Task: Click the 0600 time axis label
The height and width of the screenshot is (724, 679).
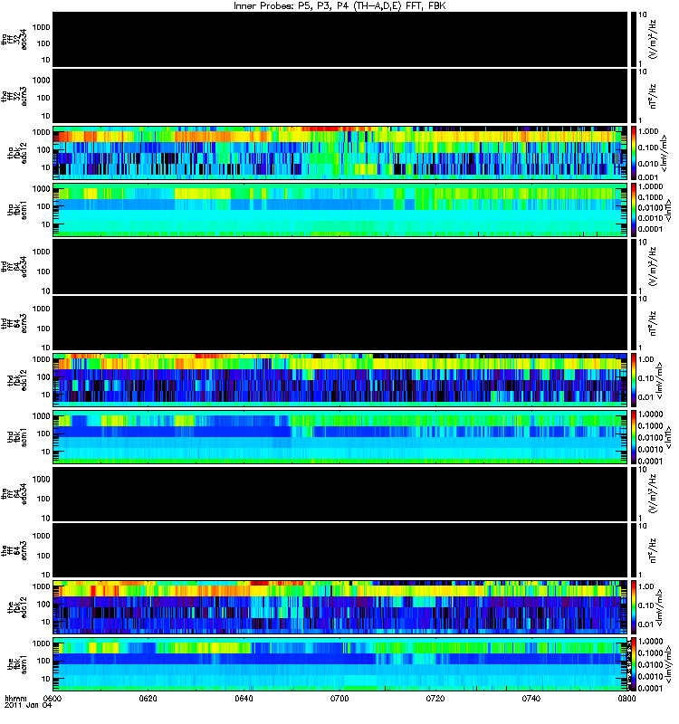Action: 52,698
